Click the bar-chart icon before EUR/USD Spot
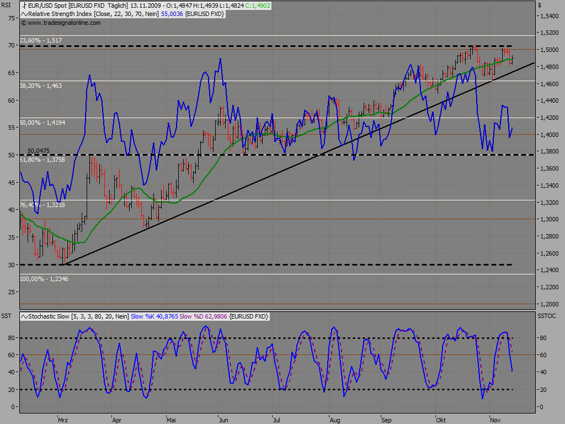Viewport: 565px width, 424px height. [x=24, y=6]
